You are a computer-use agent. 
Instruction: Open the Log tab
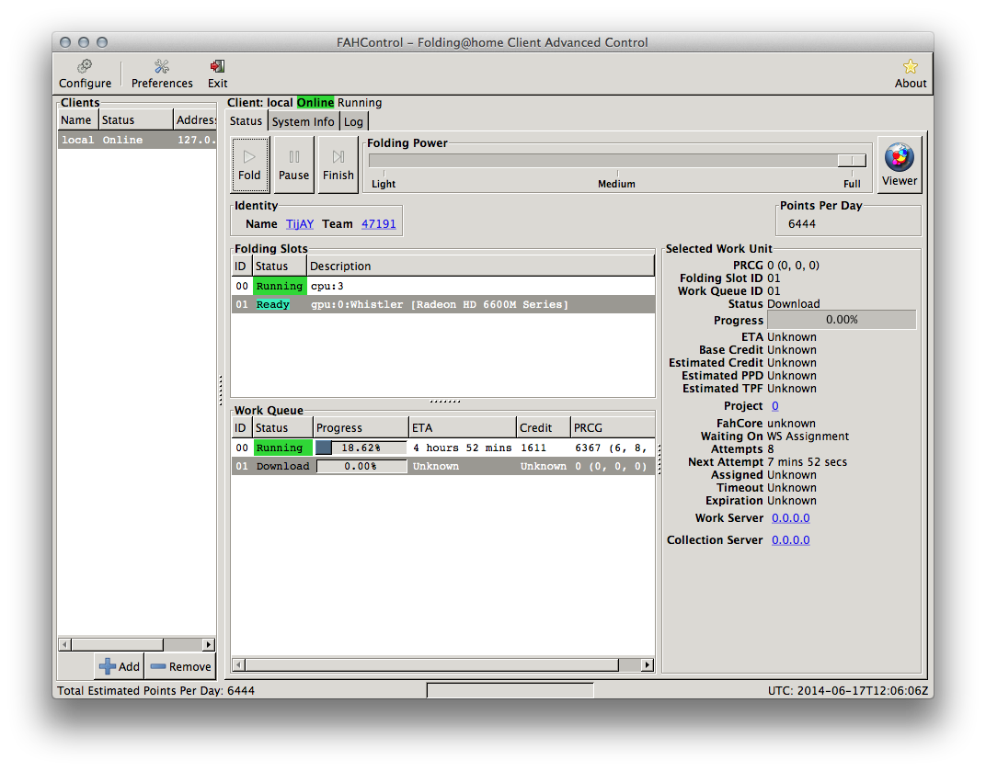pos(353,121)
